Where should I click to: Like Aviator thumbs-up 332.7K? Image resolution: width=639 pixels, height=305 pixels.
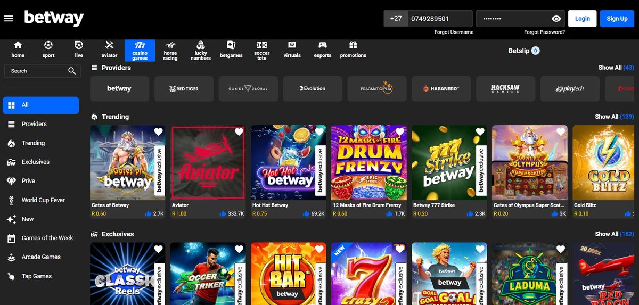(223, 213)
